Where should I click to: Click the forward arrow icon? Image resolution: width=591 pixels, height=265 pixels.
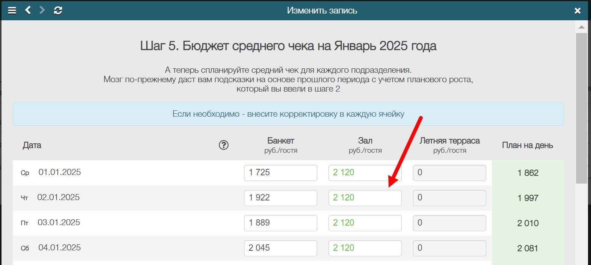tap(42, 11)
